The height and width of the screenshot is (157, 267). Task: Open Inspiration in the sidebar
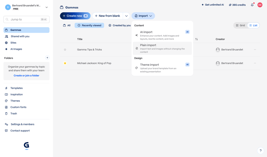click(x=26, y=95)
